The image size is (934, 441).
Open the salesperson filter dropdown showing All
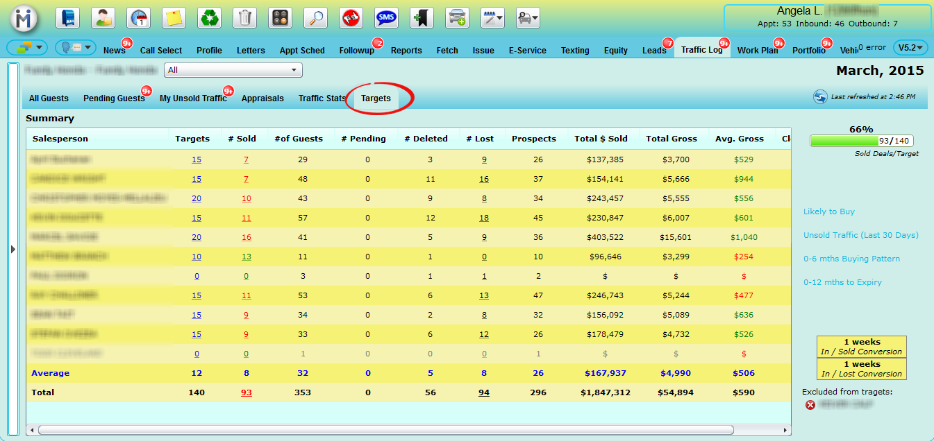click(233, 70)
